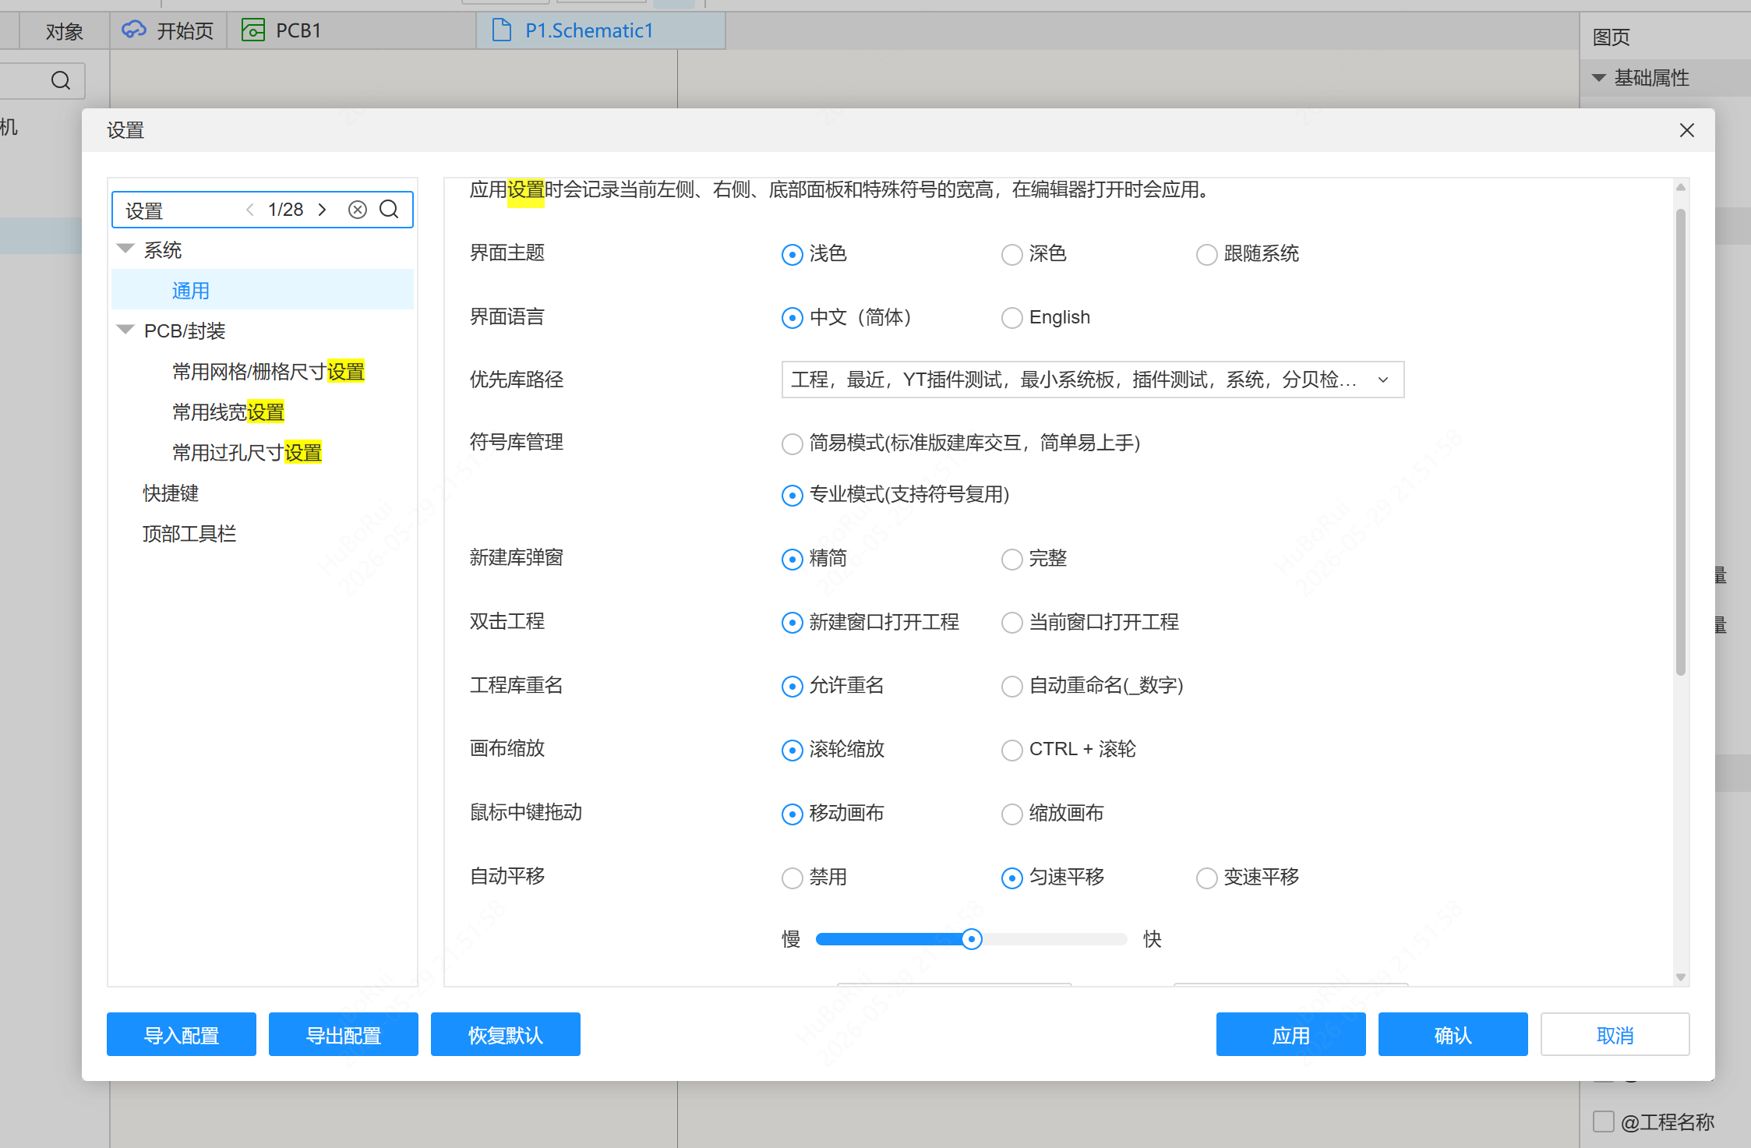Viewport: 1751px width, 1148px height.
Task: Select 自动重命名(_数字) option
Action: 1011,687
